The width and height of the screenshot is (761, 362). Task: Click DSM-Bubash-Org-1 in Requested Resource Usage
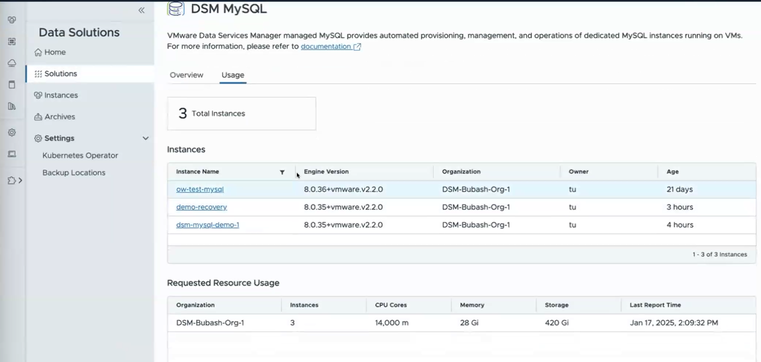pos(210,323)
